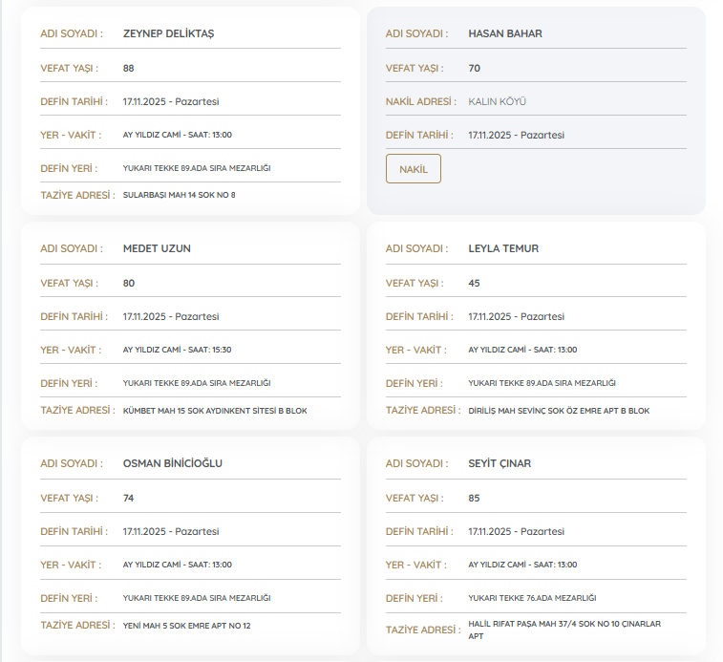Click the death age value 45
The height and width of the screenshot is (662, 723).
coord(474,283)
